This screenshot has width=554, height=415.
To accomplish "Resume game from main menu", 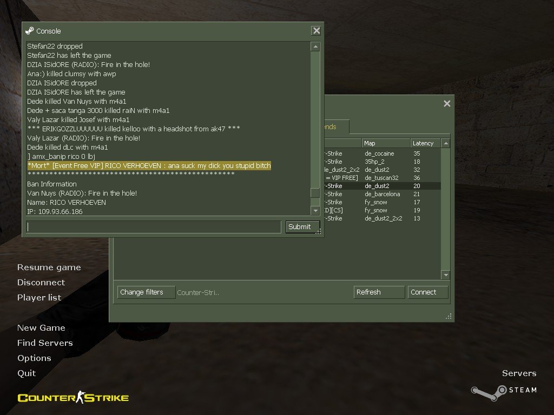I will pyautogui.click(x=49, y=267).
